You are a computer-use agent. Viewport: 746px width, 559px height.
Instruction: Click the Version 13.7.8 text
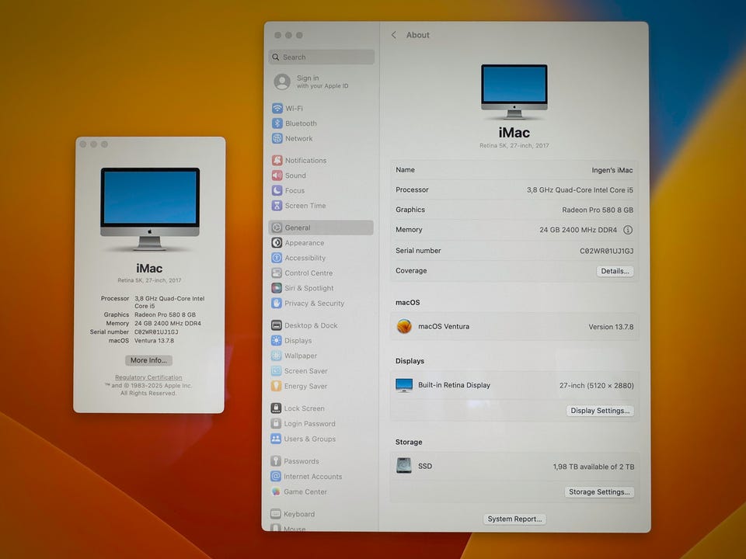(611, 327)
